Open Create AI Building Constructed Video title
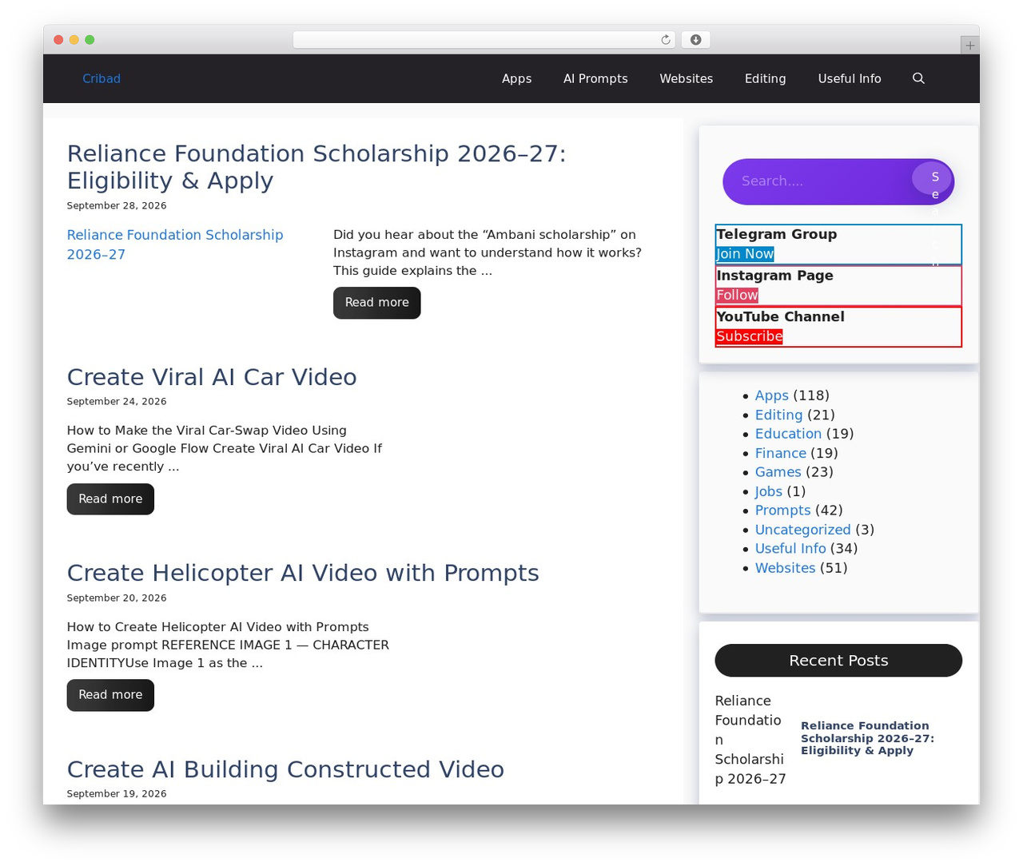1023x866 pixels. pyautogui.click(x=285, y=769)
